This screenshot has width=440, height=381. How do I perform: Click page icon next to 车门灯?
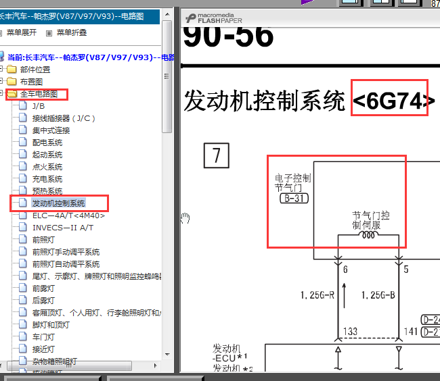(x=23, y=336)
